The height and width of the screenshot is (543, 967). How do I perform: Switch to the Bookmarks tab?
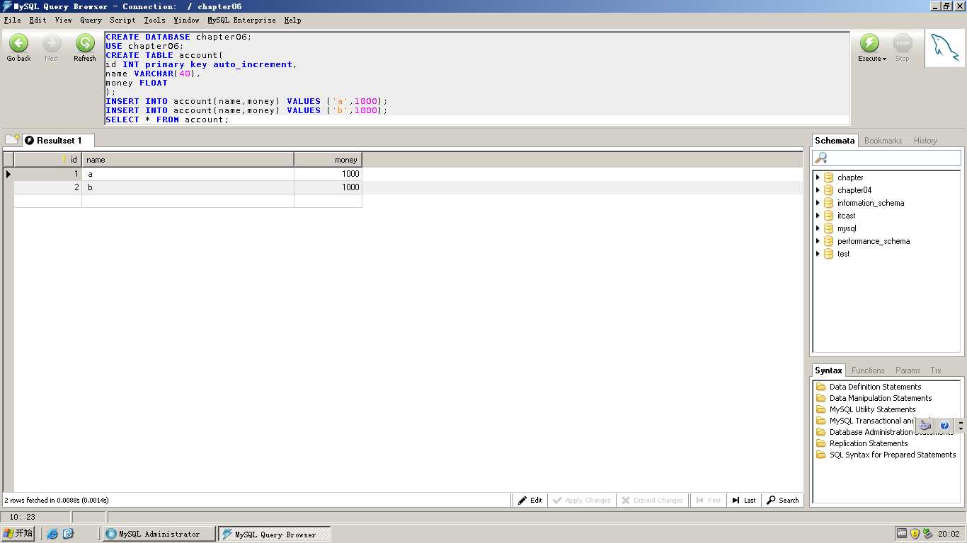883,141
